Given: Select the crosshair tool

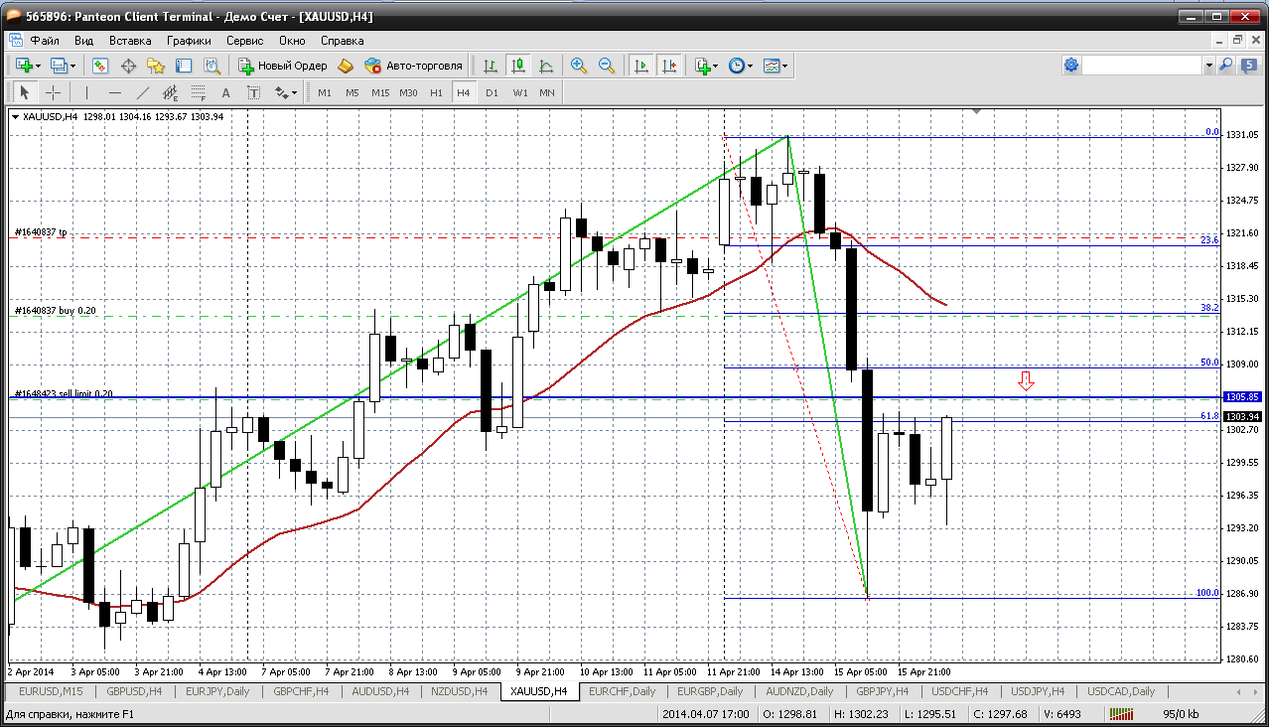Looking at the screenshot, I should click(x=53, y=92).
